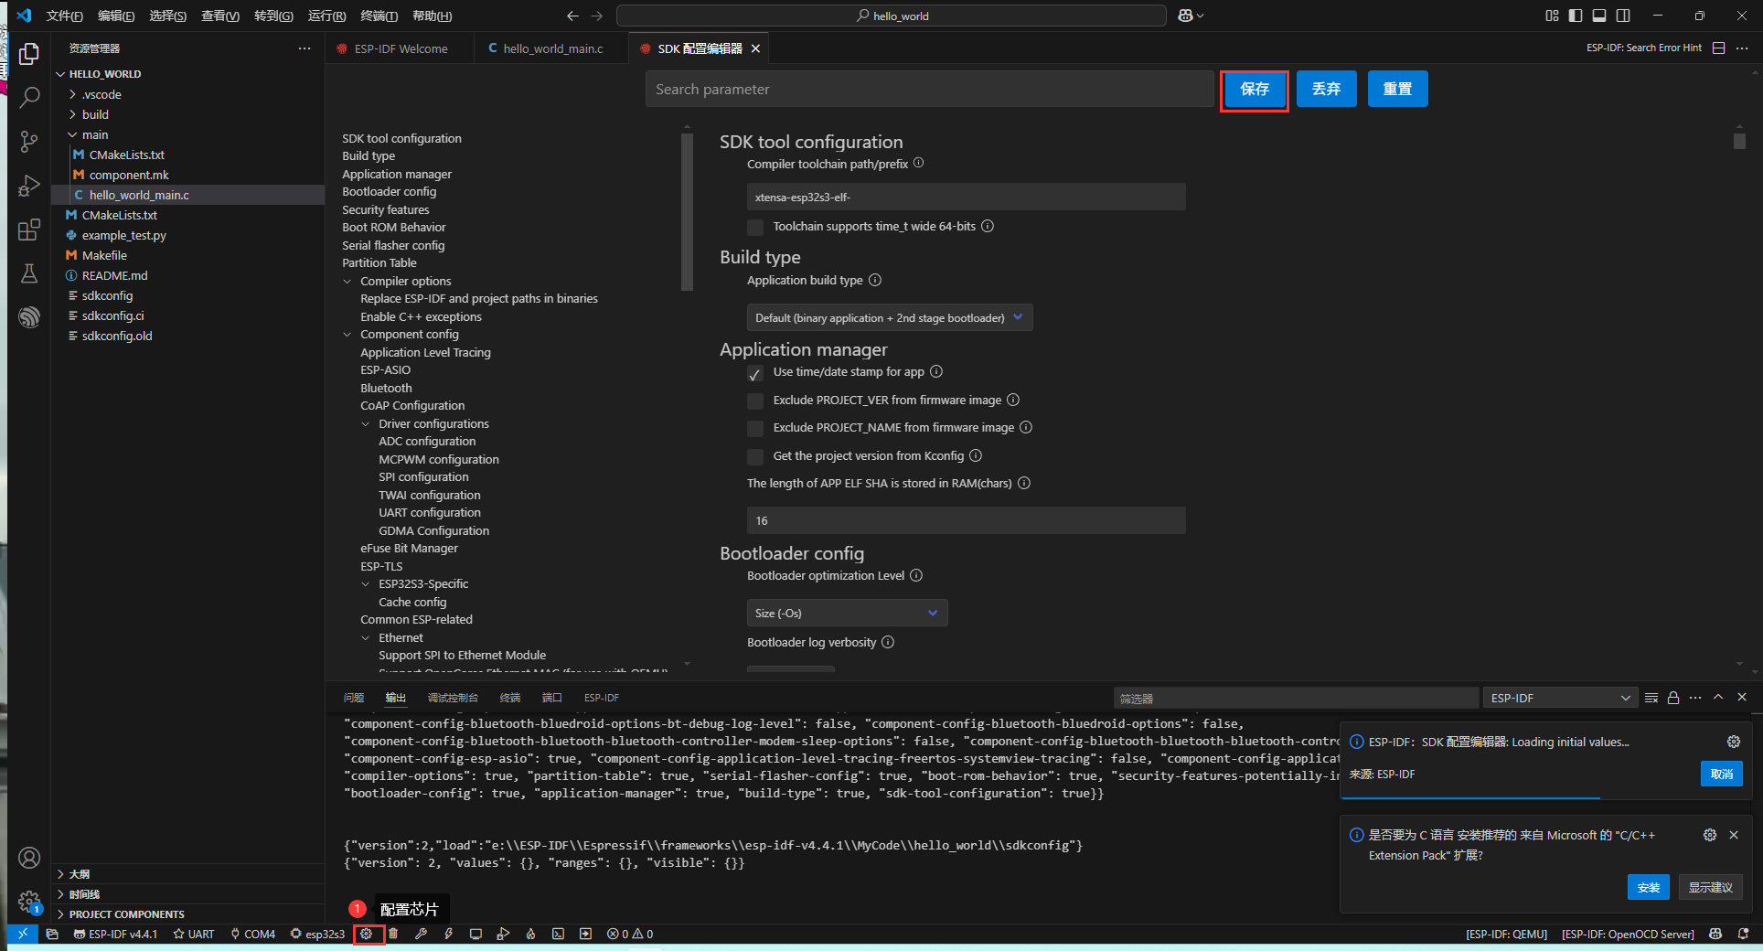Click 安装 to install C/C++ pack
Screen dimensions: 1763x951
point(1649,887)
